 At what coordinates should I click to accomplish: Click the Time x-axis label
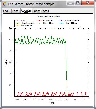[x=52, y=103]
